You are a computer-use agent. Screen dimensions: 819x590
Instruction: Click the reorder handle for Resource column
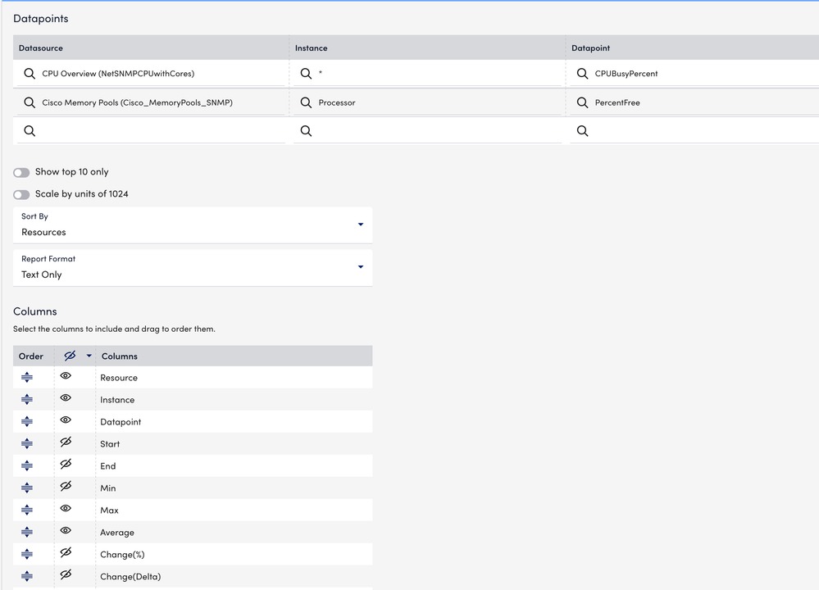point(27,378)
